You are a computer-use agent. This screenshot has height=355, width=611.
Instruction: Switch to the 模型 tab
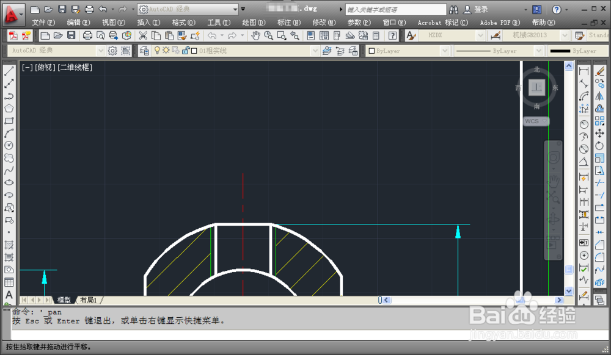64,300
